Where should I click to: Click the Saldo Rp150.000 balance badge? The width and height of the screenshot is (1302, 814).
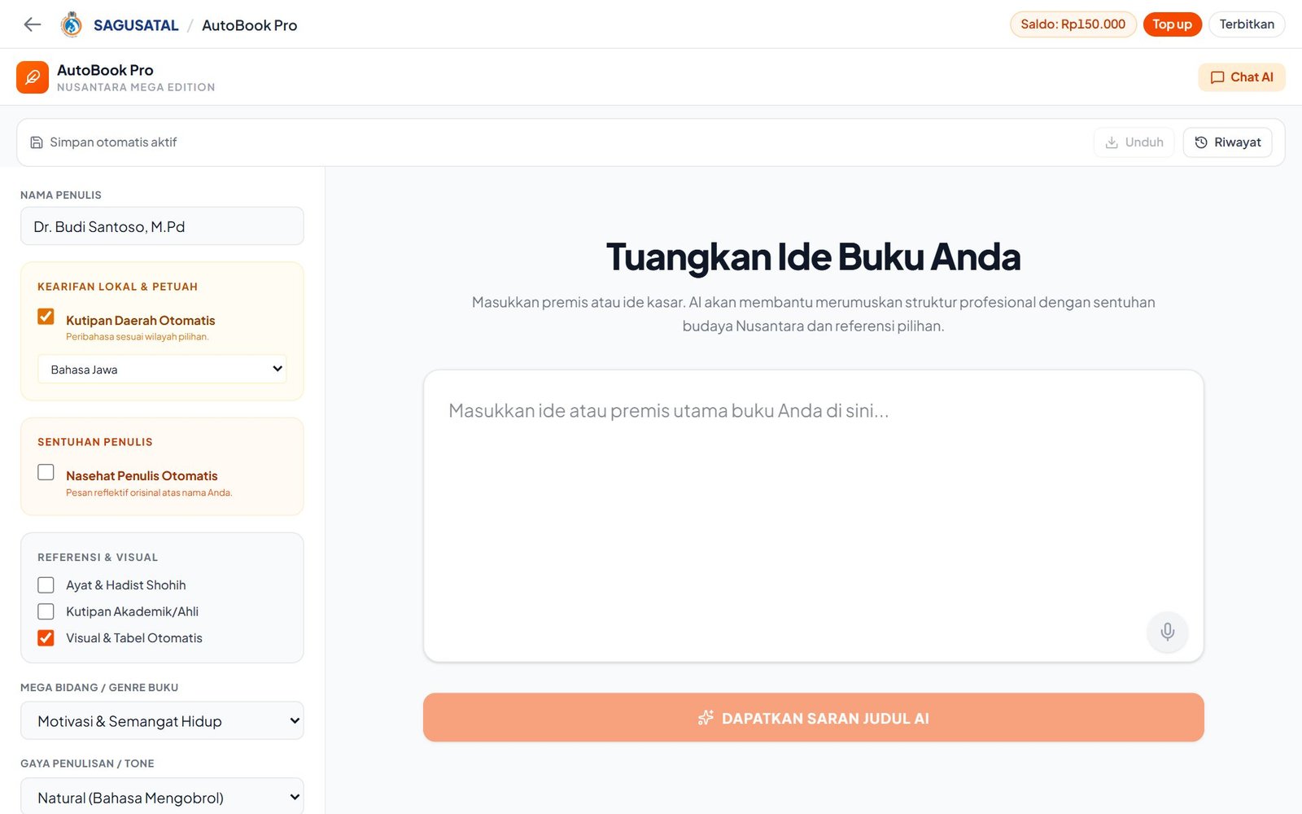[x=1073, y=24]
